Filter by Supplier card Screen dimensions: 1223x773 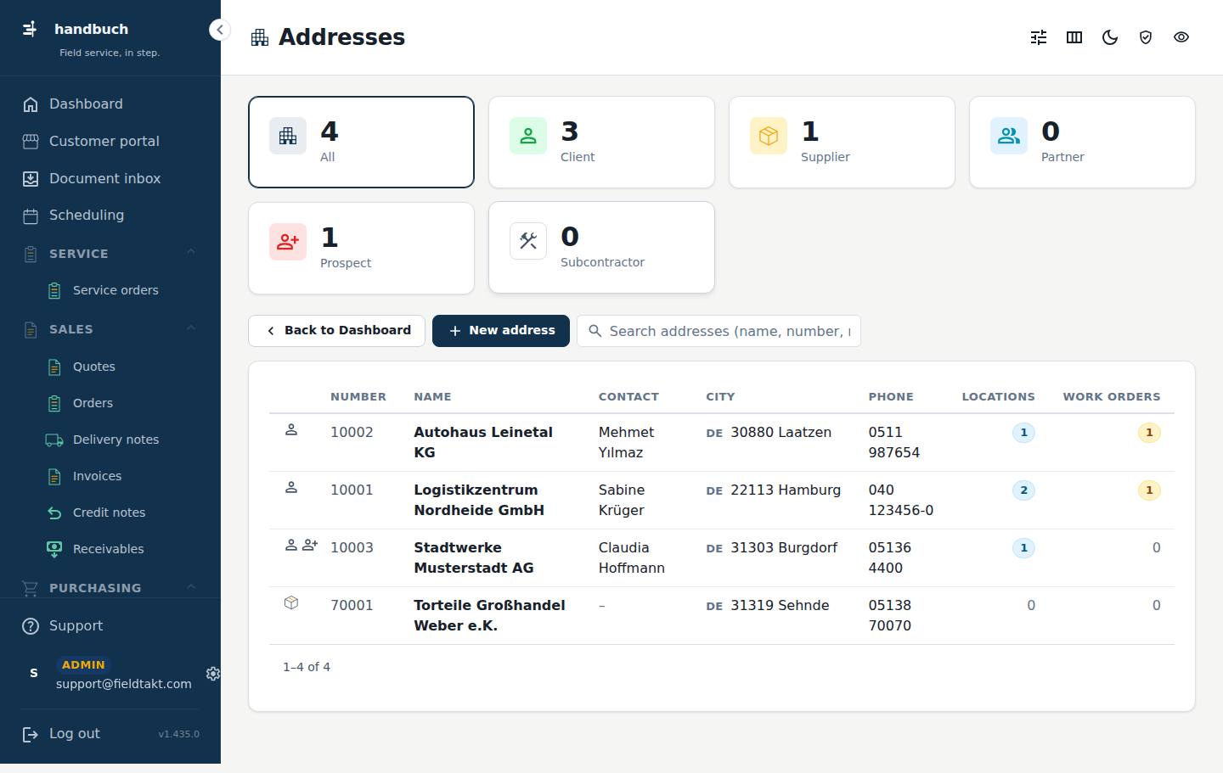[842, 142]
